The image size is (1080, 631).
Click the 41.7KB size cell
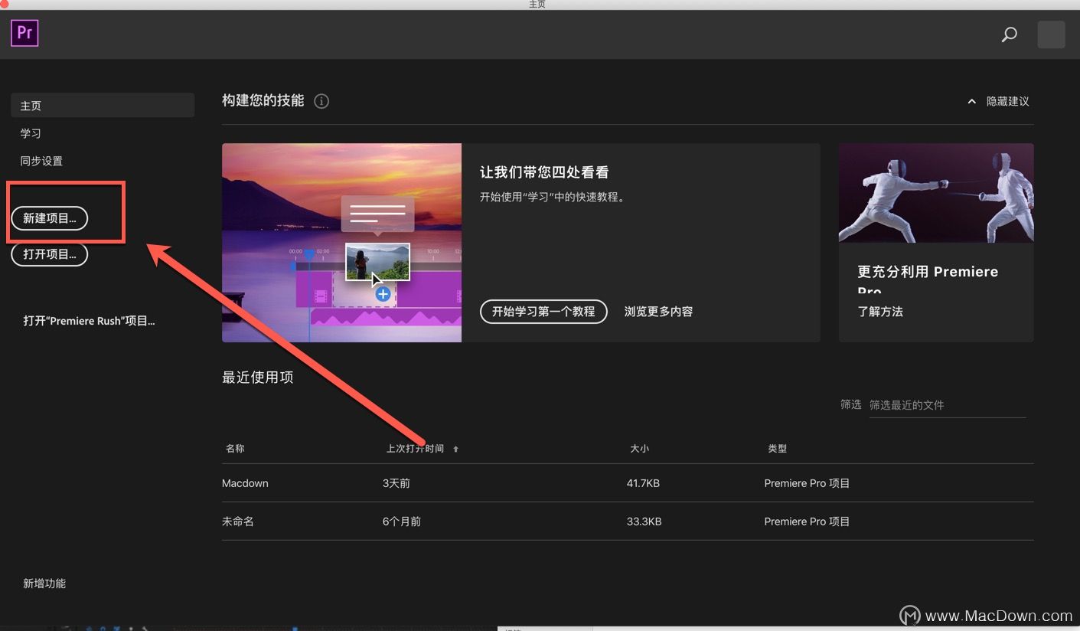tap(643, 483)
